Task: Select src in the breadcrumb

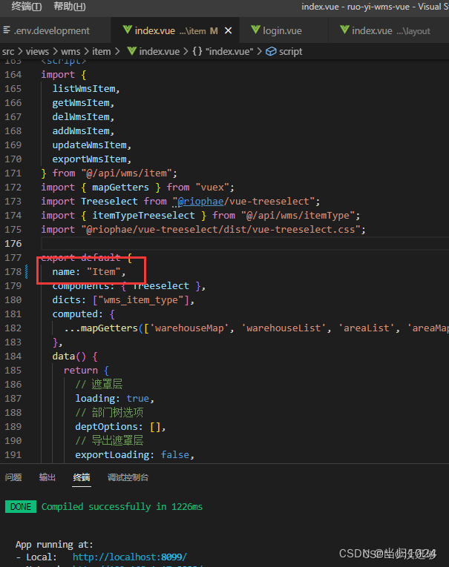Action: tap(8, 52)
